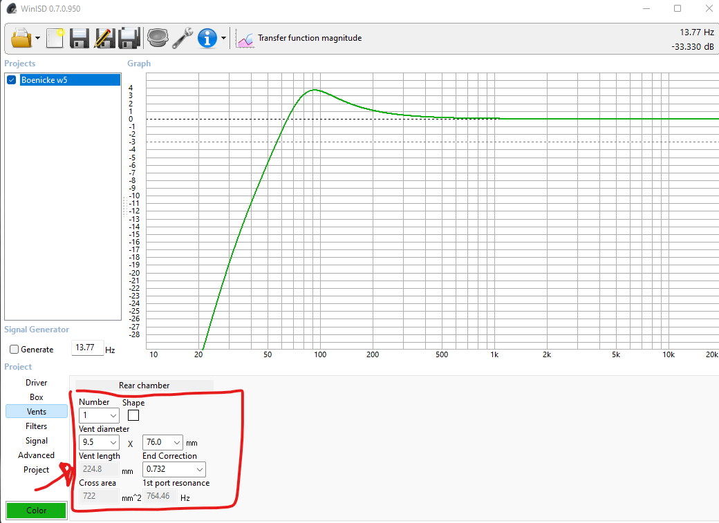Switch to the Filters tab

36,426
